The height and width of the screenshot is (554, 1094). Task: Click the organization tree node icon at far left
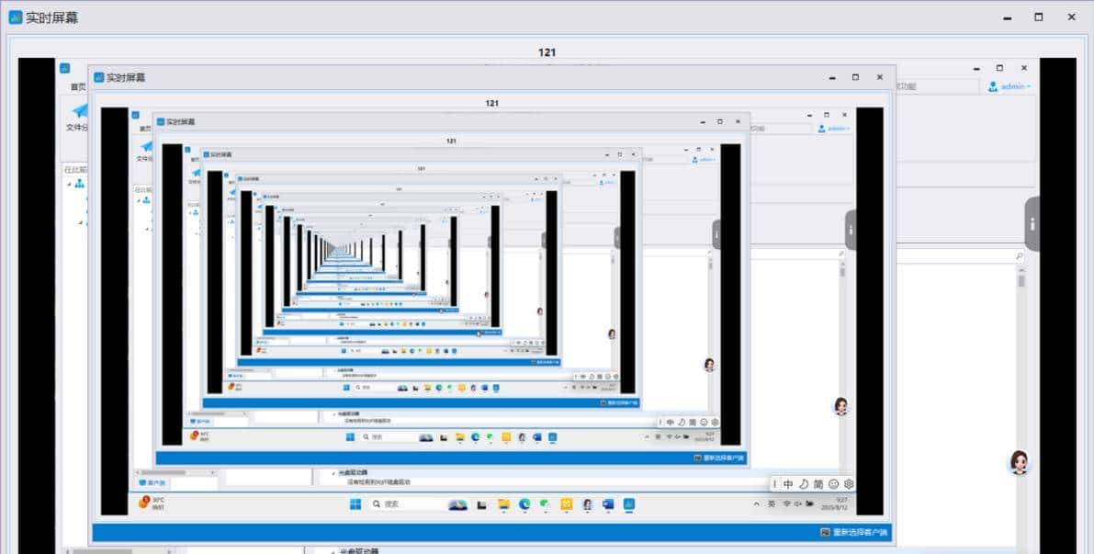79,184
